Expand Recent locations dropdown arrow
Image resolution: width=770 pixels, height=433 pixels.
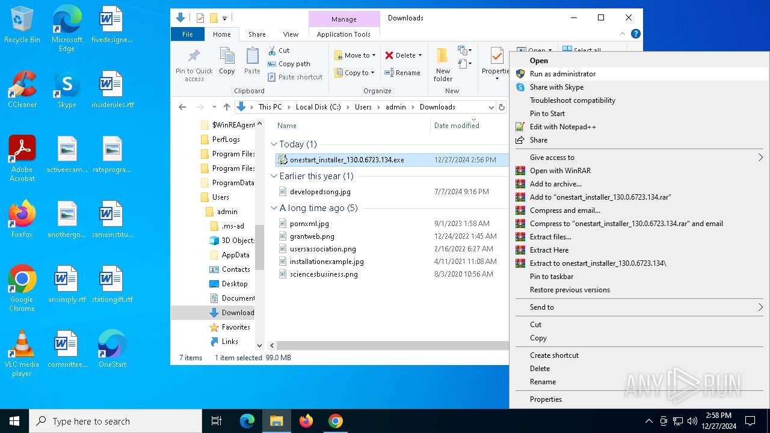214,107
